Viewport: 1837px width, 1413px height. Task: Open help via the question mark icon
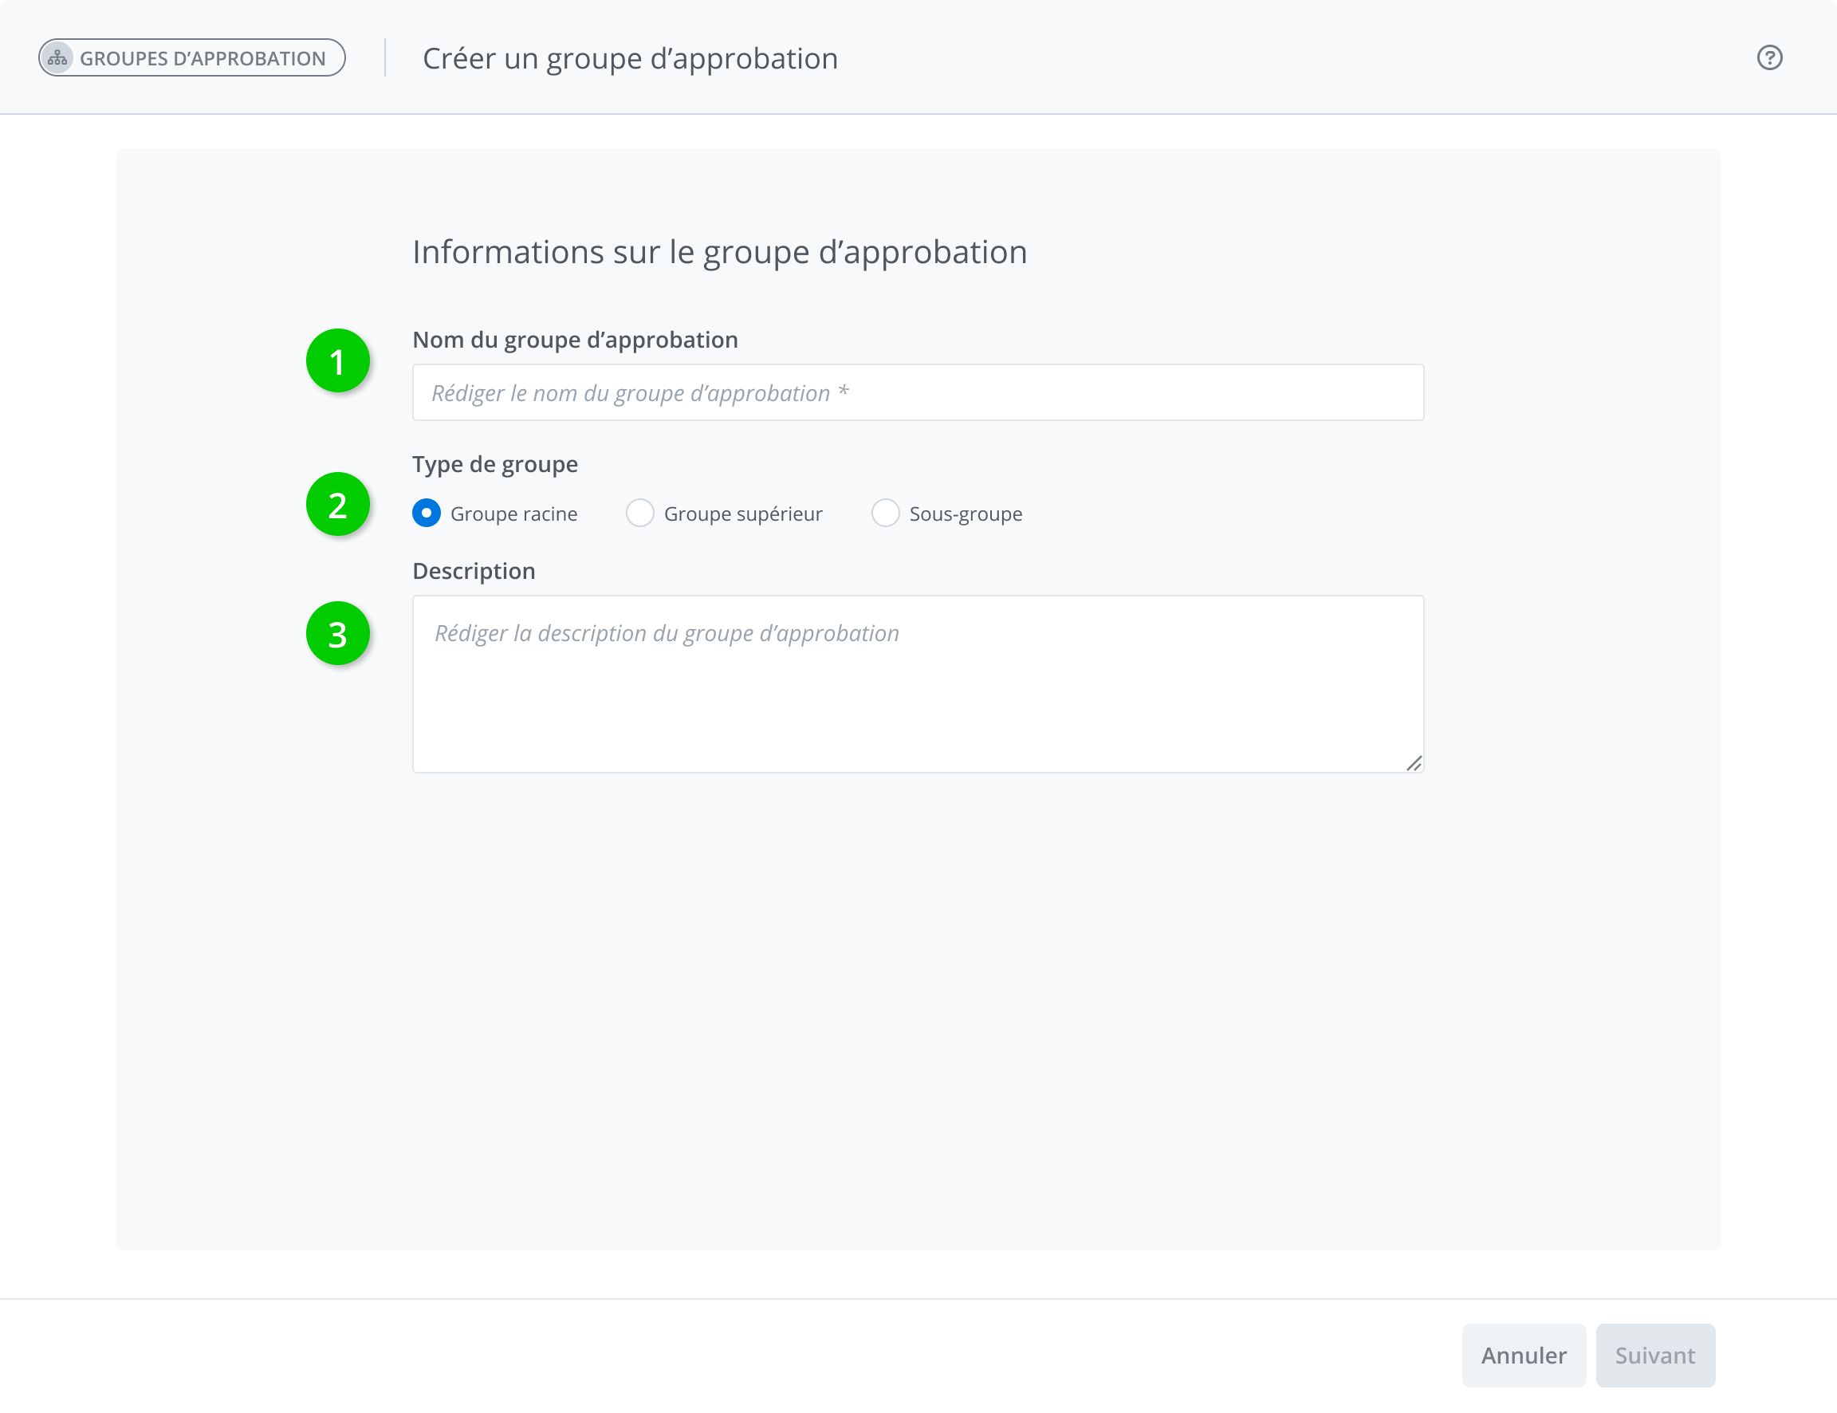[1769, 58]
